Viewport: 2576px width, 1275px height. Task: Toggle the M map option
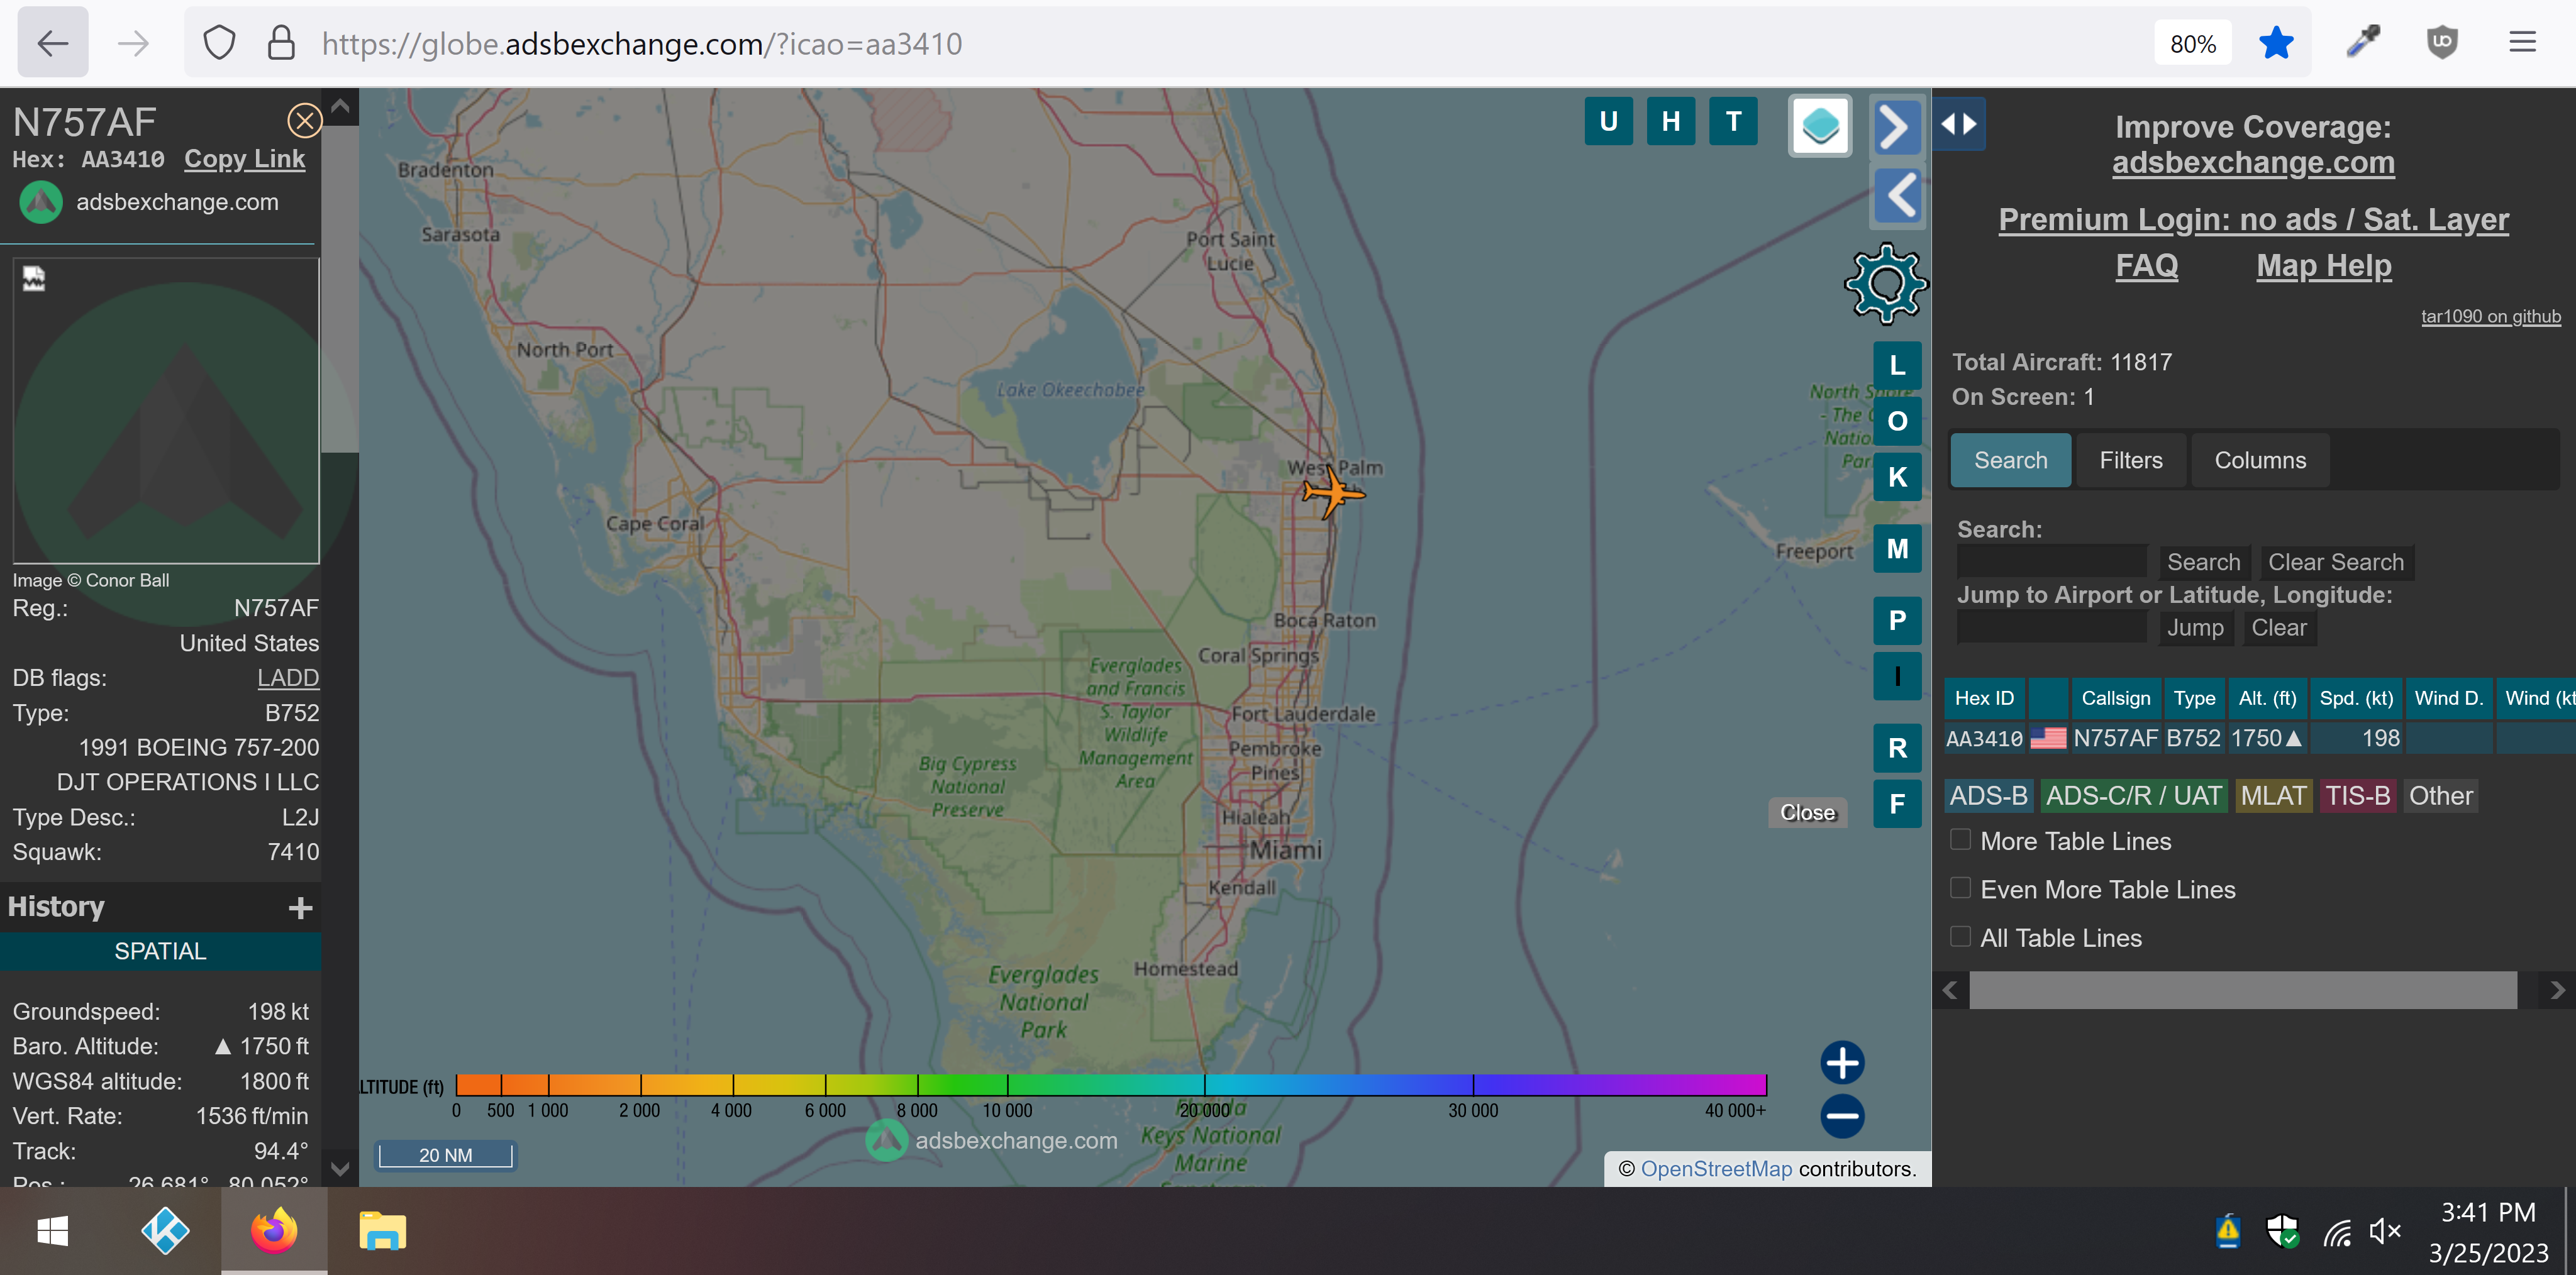coord(1897,548)
